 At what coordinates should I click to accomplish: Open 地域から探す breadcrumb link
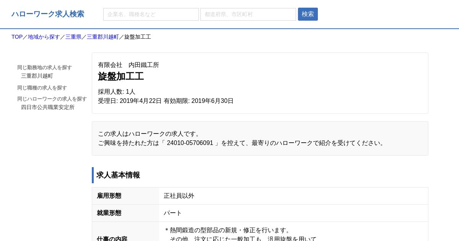coord(44,37)
